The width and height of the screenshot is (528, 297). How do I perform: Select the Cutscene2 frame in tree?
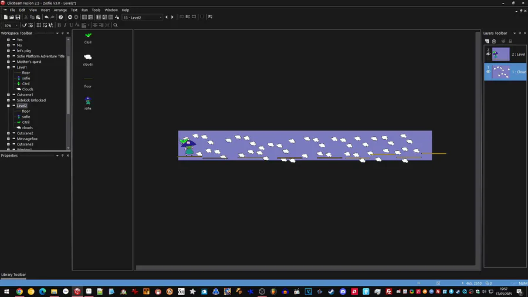click(25, 133)
